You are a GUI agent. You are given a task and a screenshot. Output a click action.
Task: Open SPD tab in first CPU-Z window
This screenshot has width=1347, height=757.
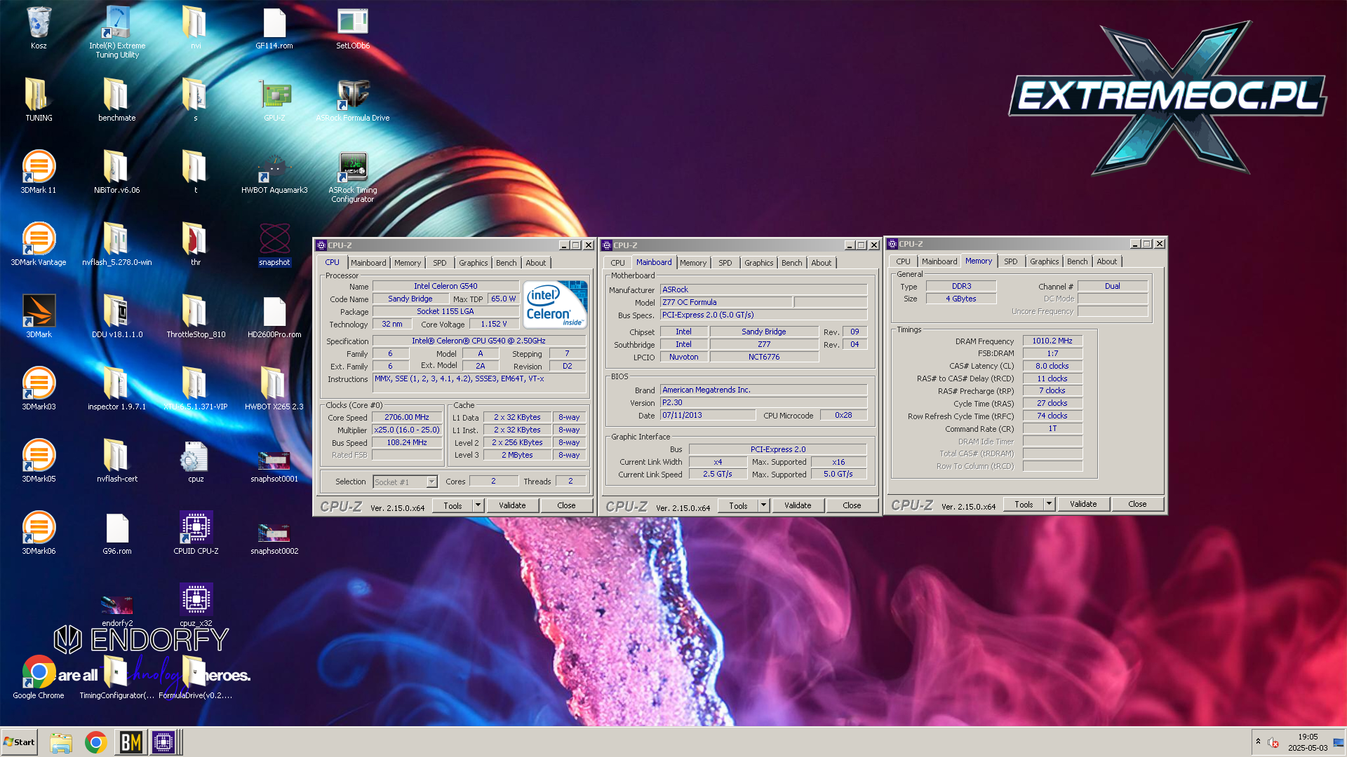click(440, 263)
